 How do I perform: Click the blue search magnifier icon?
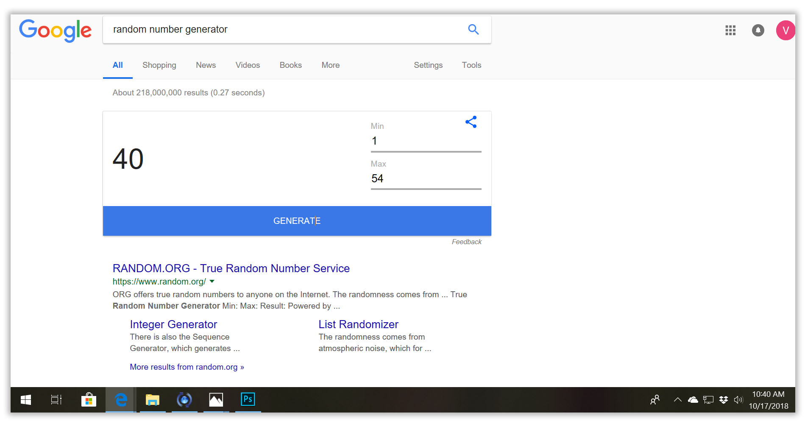pos(473,29)
